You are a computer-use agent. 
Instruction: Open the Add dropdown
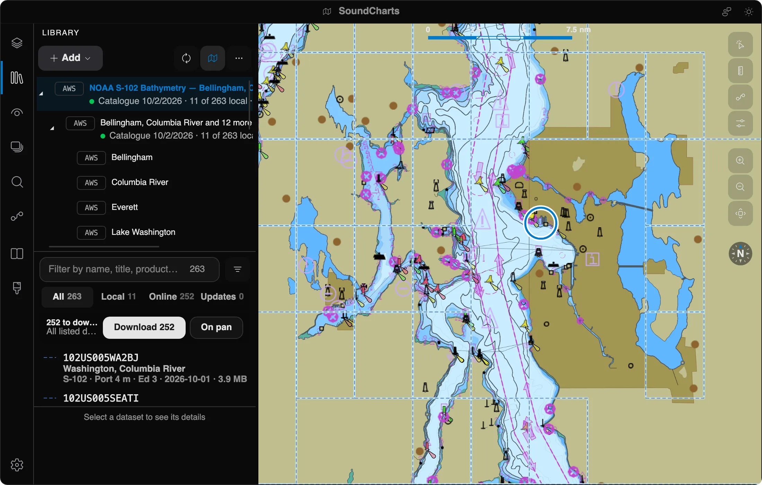70,58
